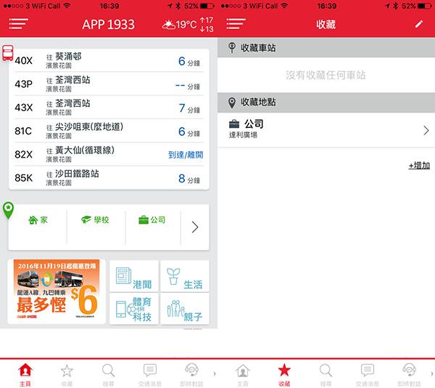
Task: Open hamburger menu on 收藏 screen
Action: [236, 24]
